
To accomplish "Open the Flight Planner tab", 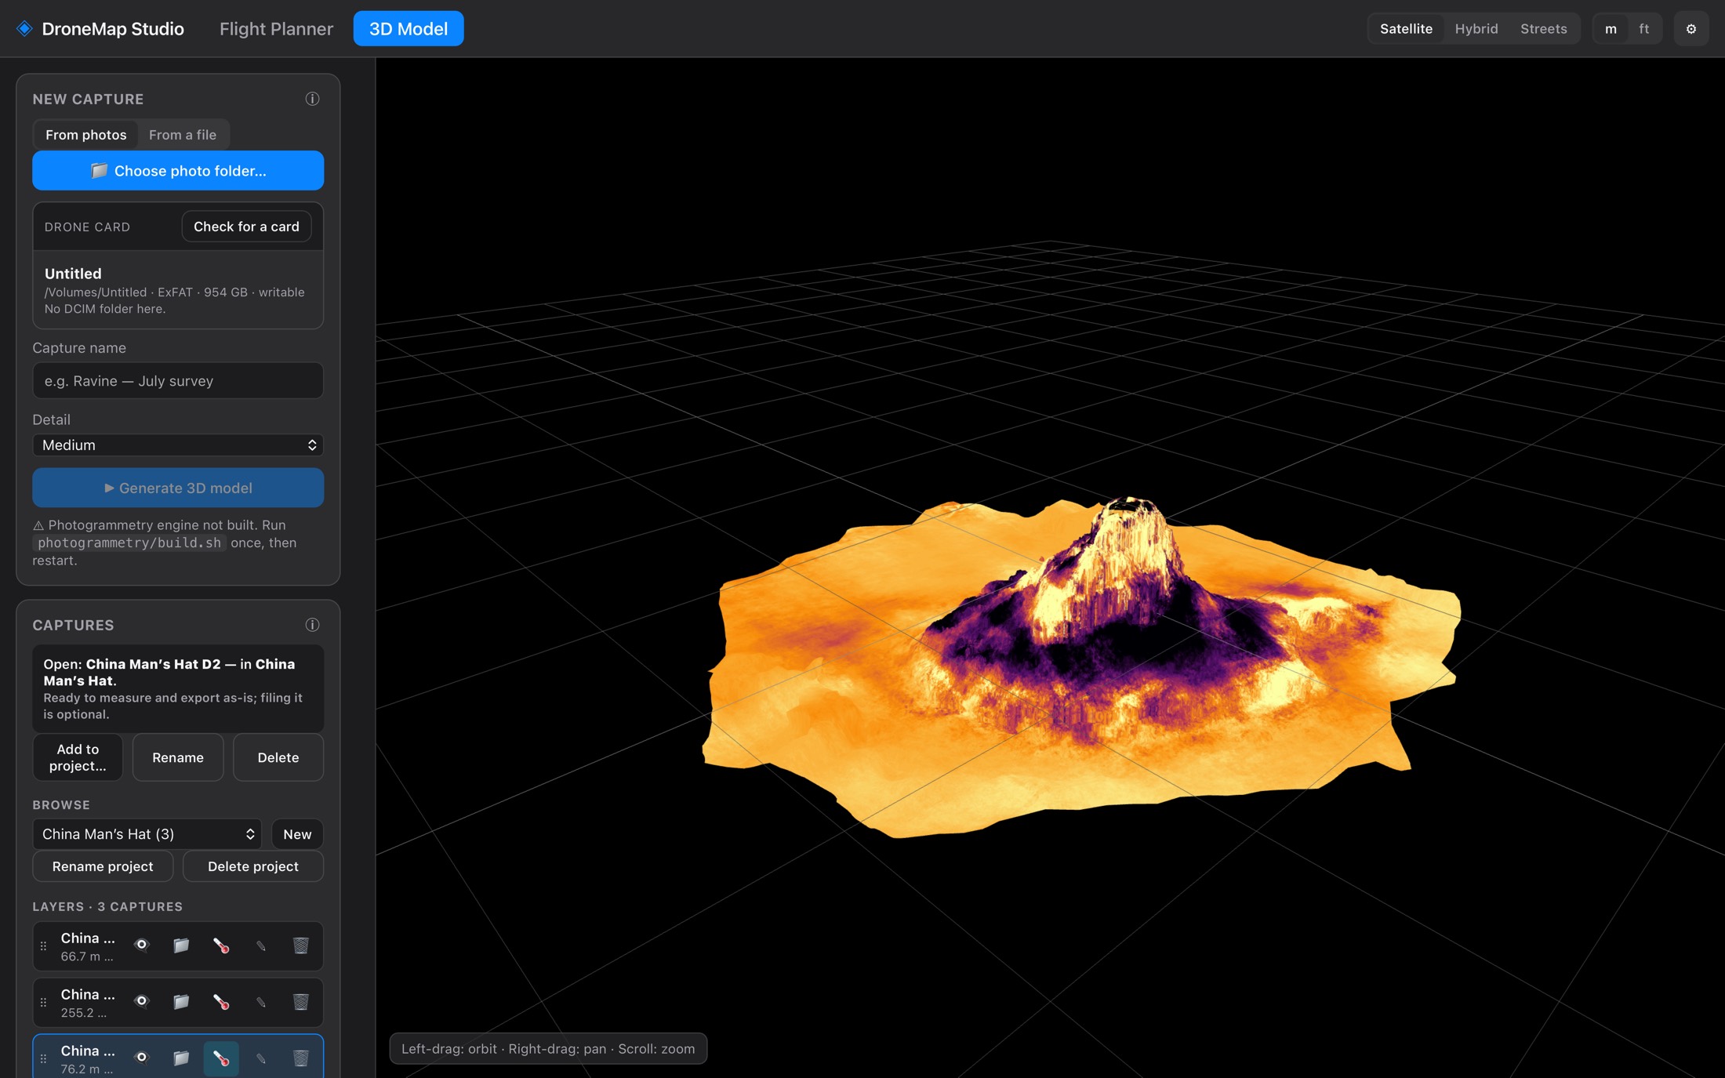I will coord(276,29).
